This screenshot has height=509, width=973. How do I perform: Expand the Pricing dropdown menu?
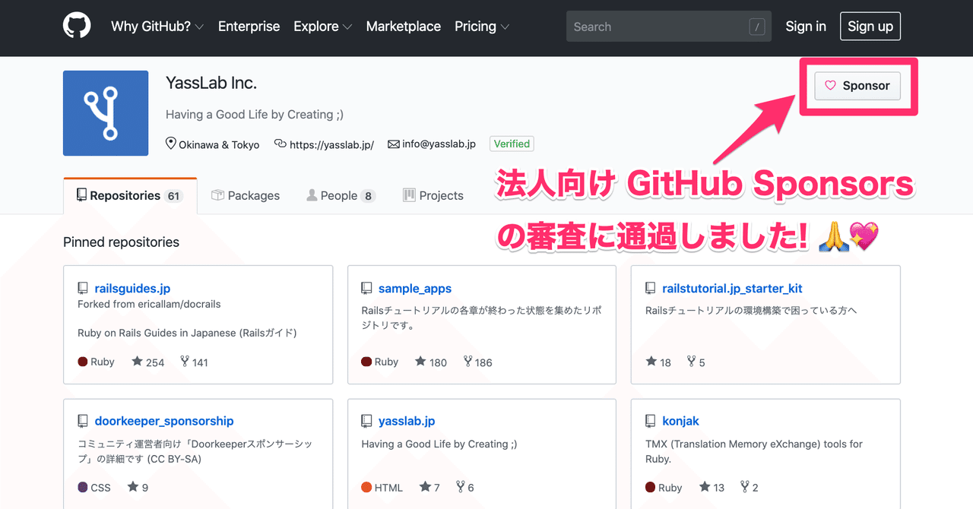[x=482, y=26]
